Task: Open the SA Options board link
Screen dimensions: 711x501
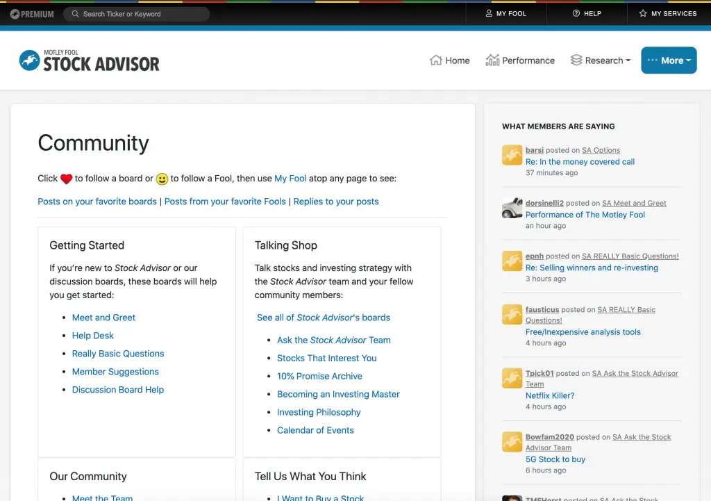Action: (x=601, y=150)
